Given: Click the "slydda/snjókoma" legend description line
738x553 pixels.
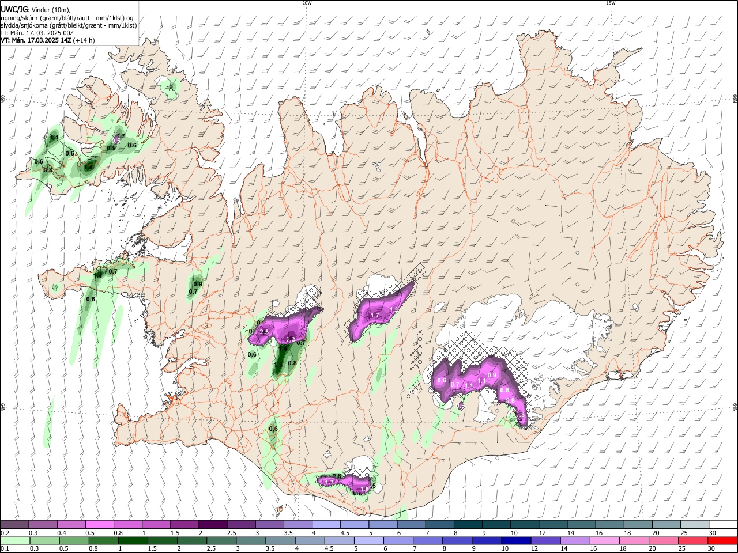Looking at the screenshot, I should click(69, 25).
